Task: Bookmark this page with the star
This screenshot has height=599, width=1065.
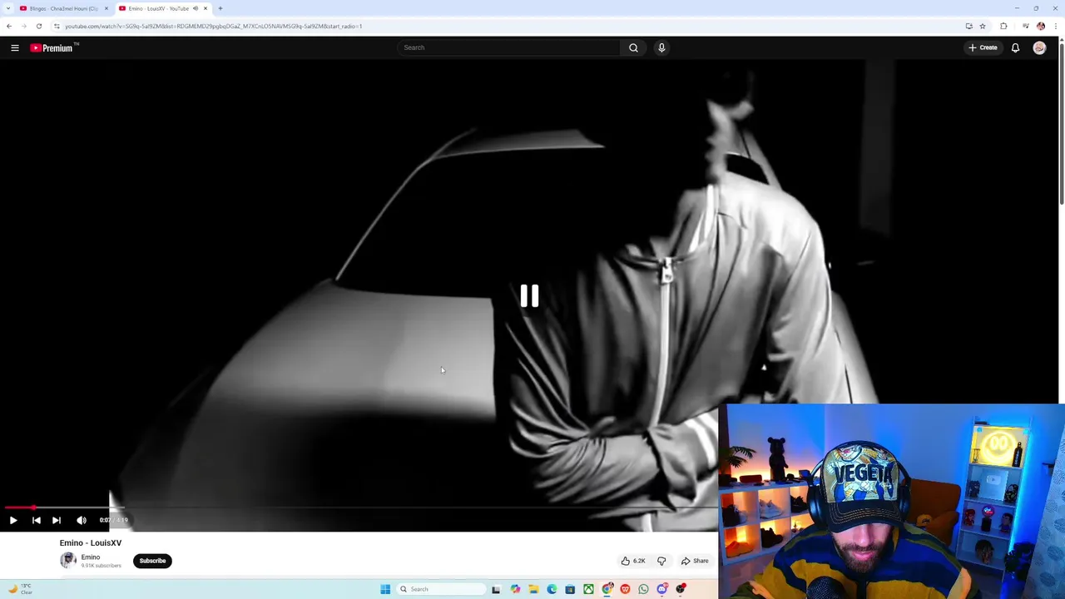Action: tap(983, 26)
